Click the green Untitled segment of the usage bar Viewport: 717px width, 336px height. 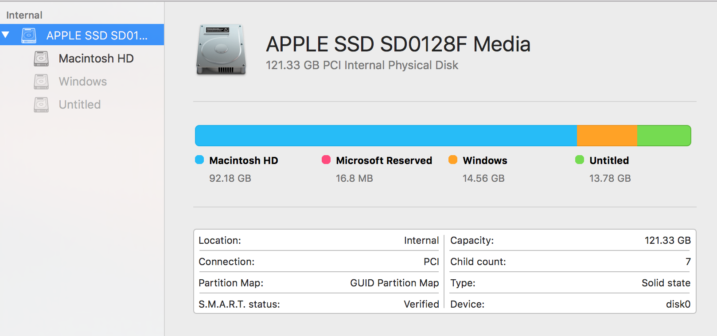[663, 135]
